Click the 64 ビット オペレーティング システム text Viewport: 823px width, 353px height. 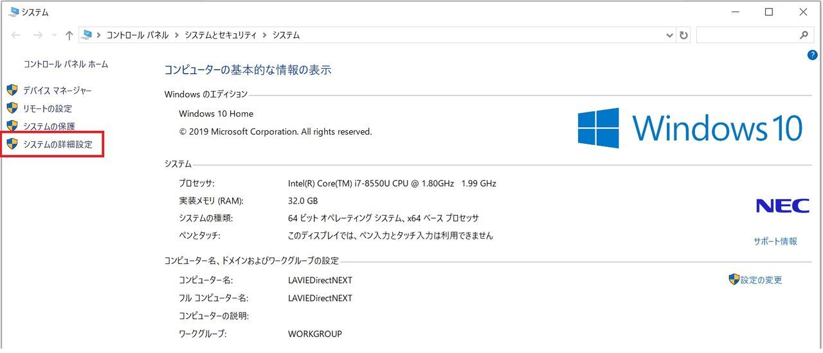tap(383, 218)
